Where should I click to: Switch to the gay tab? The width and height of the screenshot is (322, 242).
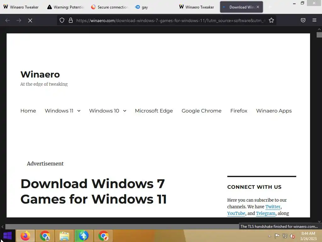tap(153, 7)
